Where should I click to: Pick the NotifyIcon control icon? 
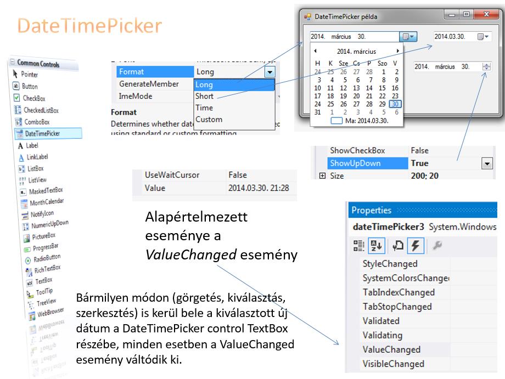pos(25,215)
